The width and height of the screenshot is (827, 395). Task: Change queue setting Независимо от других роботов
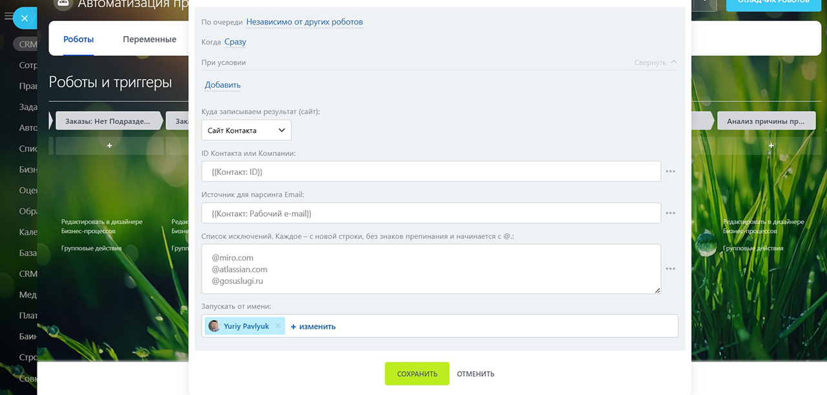tap(304, 22)
